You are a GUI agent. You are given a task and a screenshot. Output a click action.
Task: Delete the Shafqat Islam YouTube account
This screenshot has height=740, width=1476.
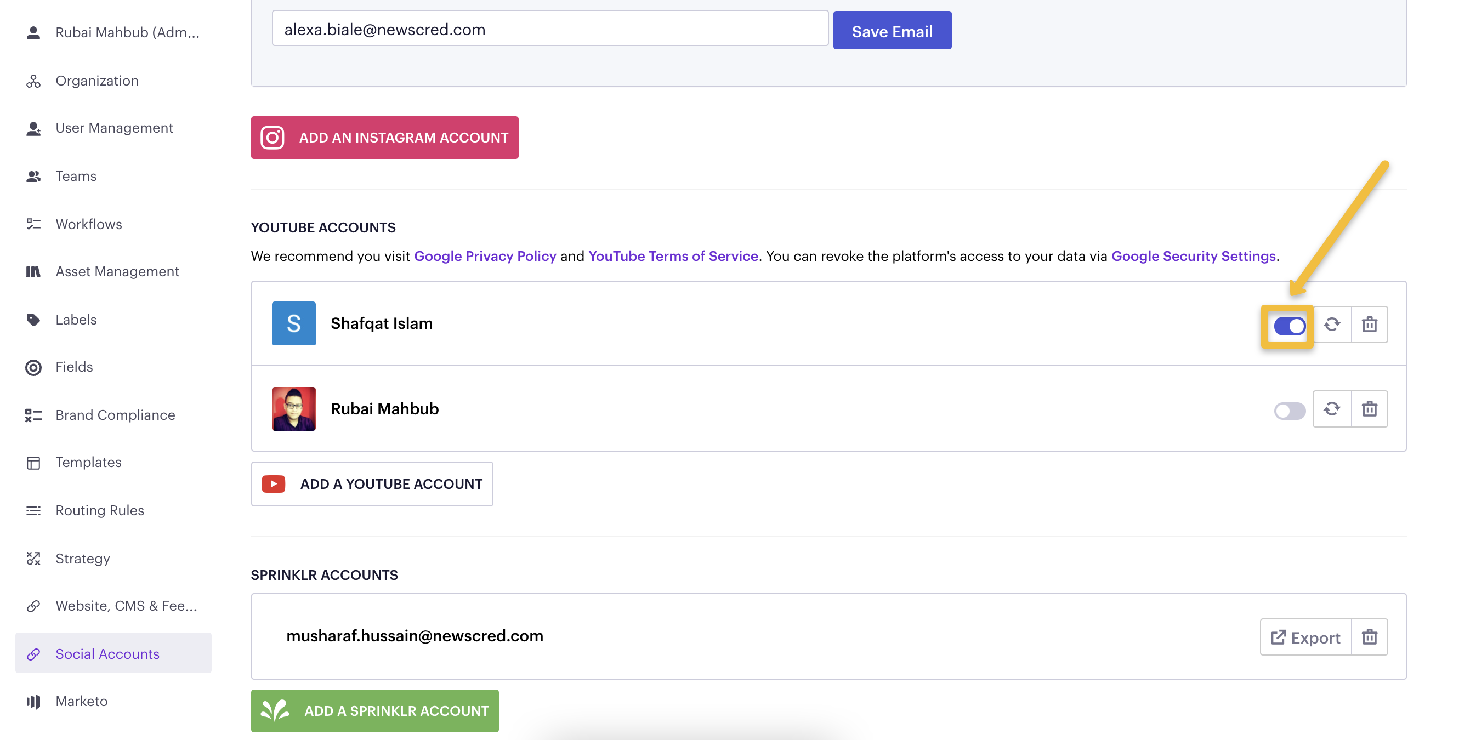(x=1370, y=324)
